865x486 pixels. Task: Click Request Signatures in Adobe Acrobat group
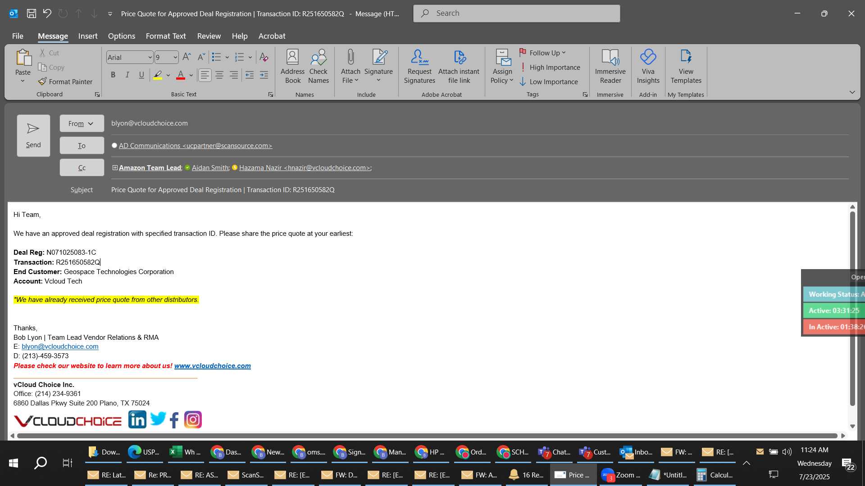coord(419,67)
